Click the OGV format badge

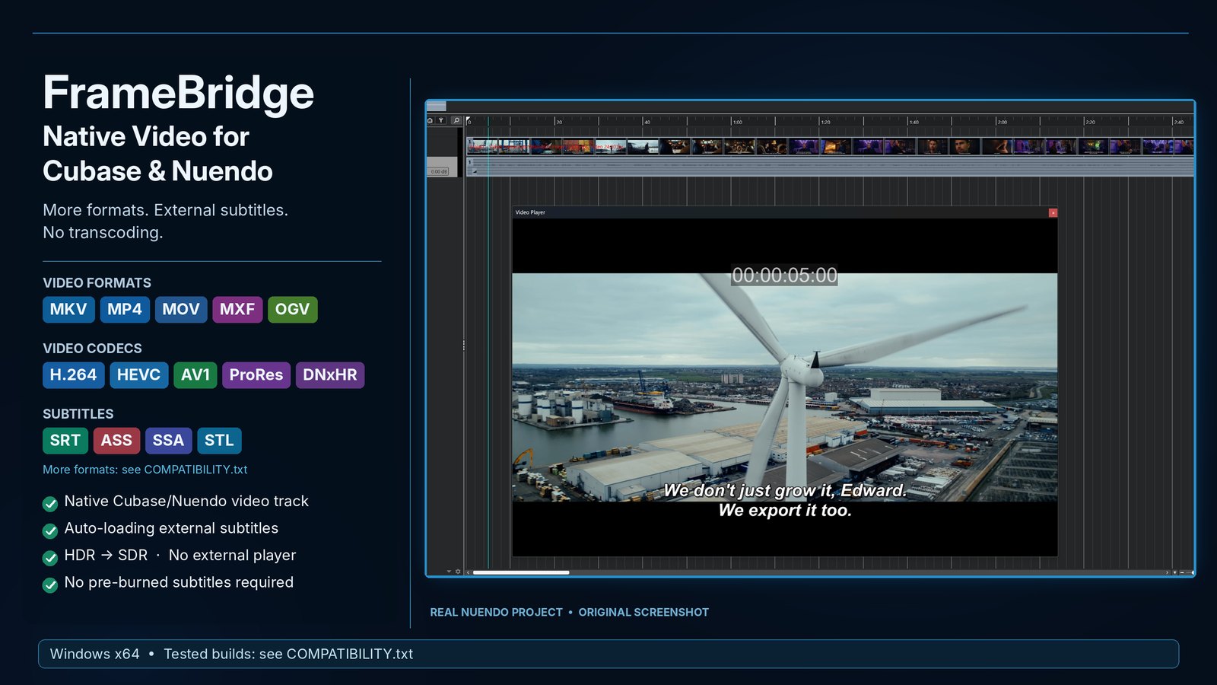pos(293,310)
